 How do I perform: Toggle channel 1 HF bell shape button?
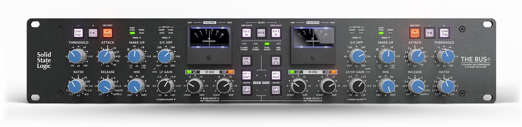pos(246,61)
